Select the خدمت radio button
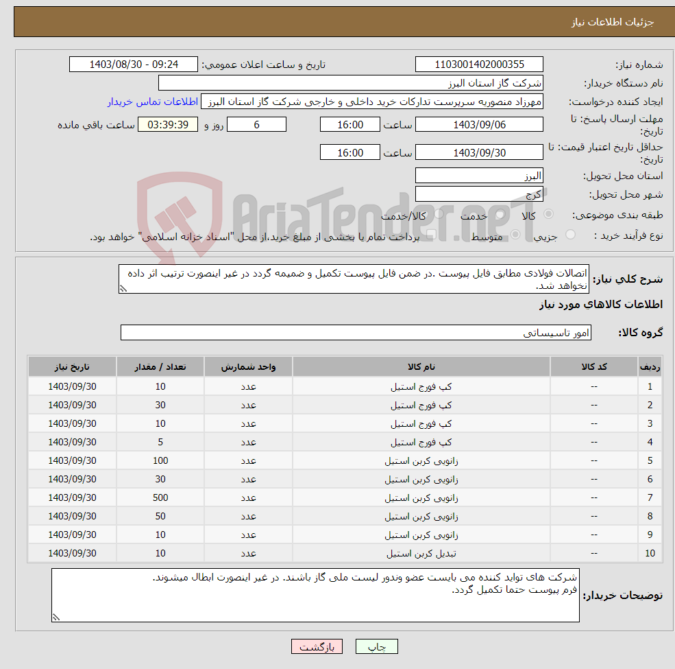The width and height of the screenshot is (675, 669). [500, 214]
